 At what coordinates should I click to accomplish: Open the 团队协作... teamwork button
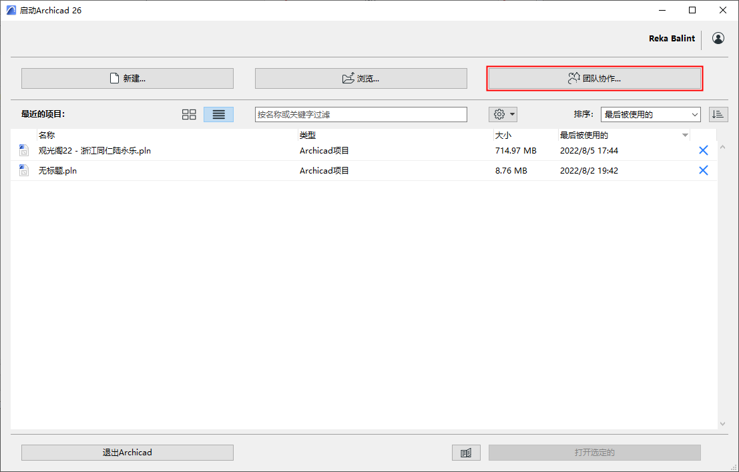[594, 78]
